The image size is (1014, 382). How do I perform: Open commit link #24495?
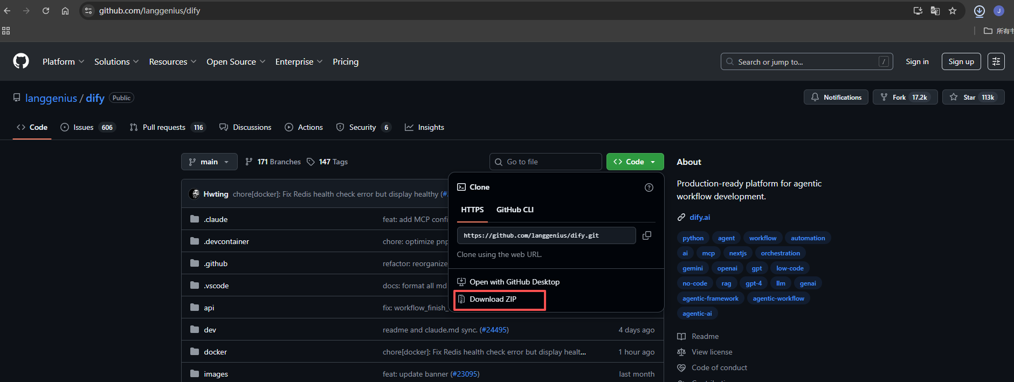click(x=494, y=330)
